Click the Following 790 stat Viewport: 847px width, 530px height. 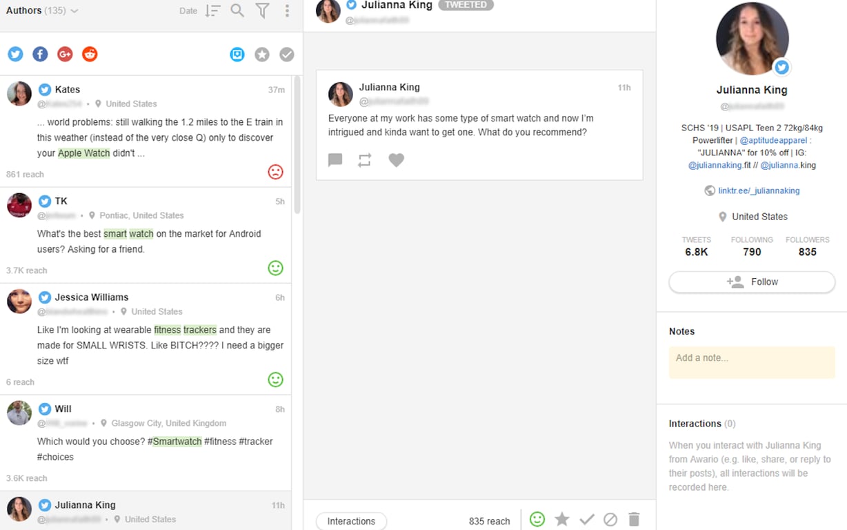tap(752, 246)
